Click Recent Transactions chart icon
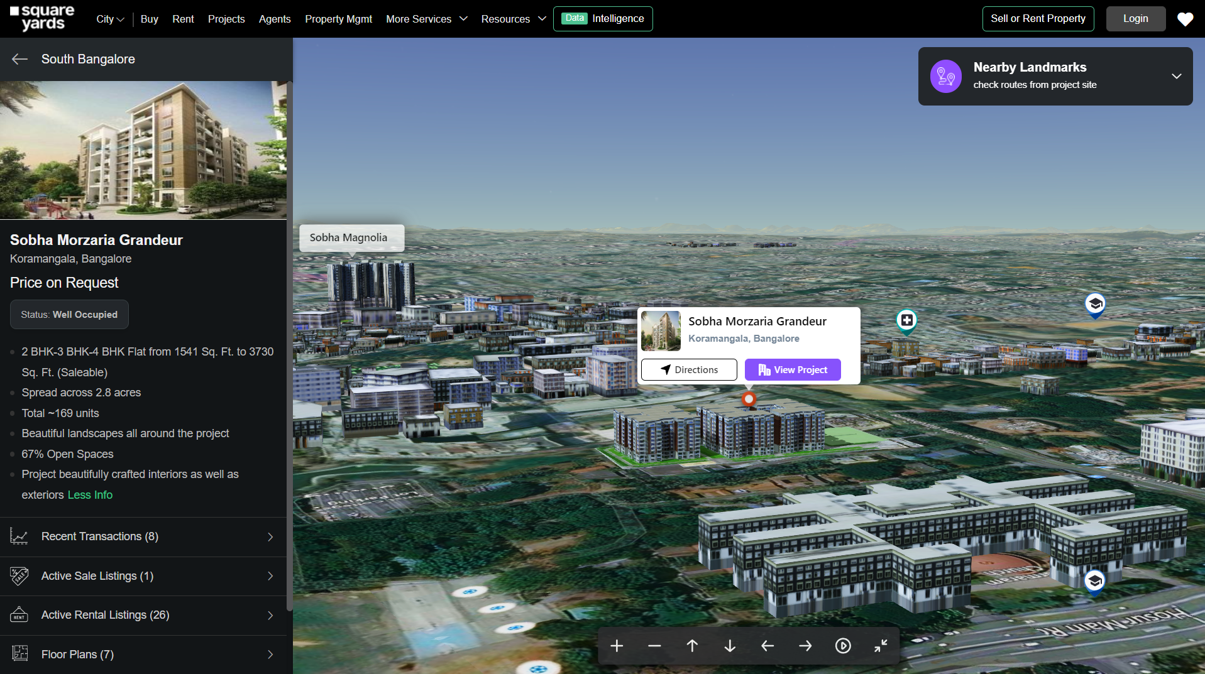 click(19, 536)
